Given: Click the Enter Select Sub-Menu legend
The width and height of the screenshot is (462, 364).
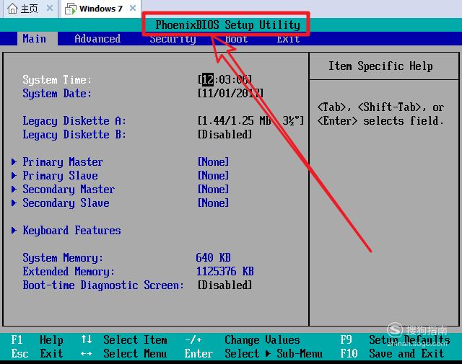Looking at the screenshot, I should point(253,353).
